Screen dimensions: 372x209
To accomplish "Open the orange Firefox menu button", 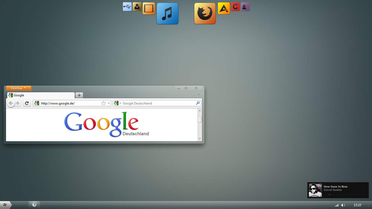I will 19,88.
